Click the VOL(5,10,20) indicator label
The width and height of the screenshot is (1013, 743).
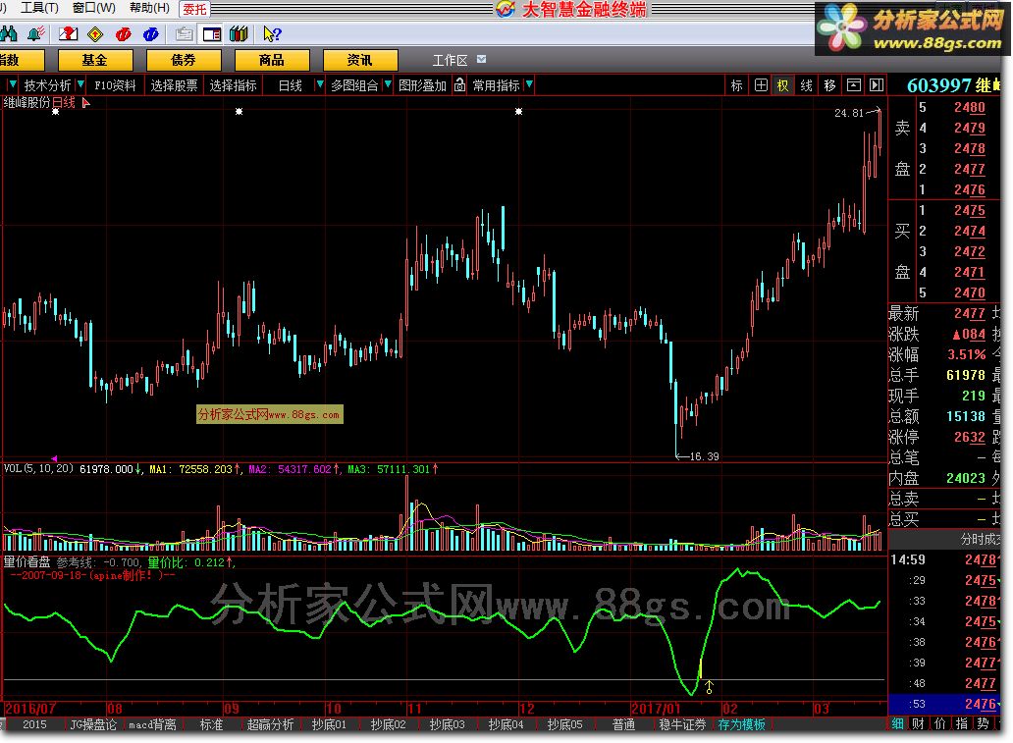coord(38,468)
